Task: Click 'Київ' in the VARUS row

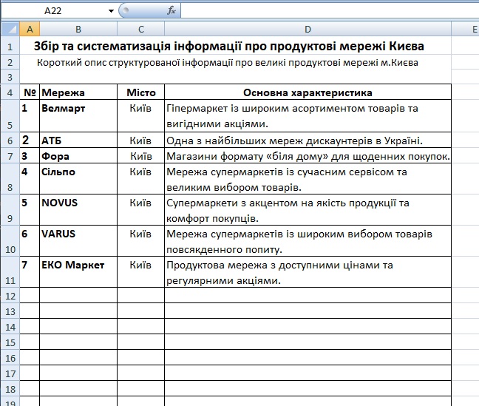Action: click(140, 234)
